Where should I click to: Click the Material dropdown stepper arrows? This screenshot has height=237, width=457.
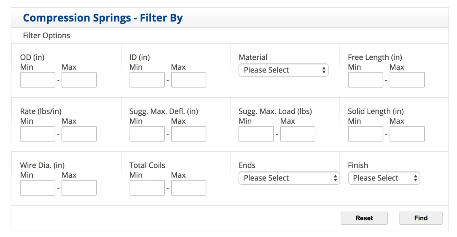tap(324, 70)
